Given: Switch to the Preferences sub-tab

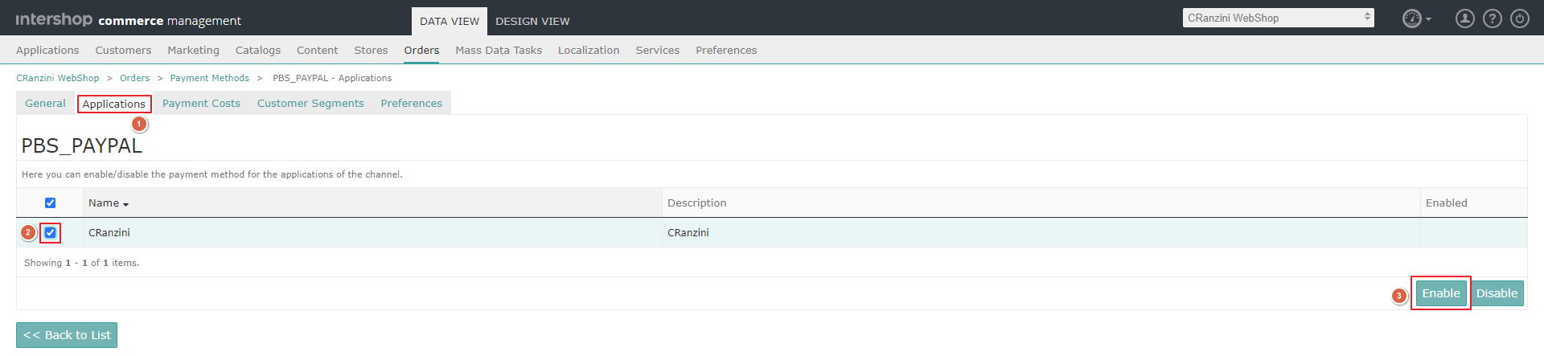Looking at the screenshot, I should 411,104.
